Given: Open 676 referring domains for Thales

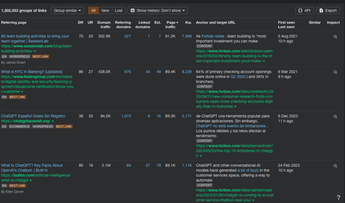Looking at the screenshot, I should (128, 72).
